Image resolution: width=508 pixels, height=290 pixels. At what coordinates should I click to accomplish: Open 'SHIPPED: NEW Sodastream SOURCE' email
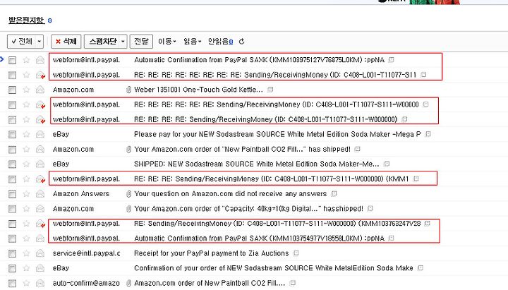pyautogui.click(x=256, y=164)
